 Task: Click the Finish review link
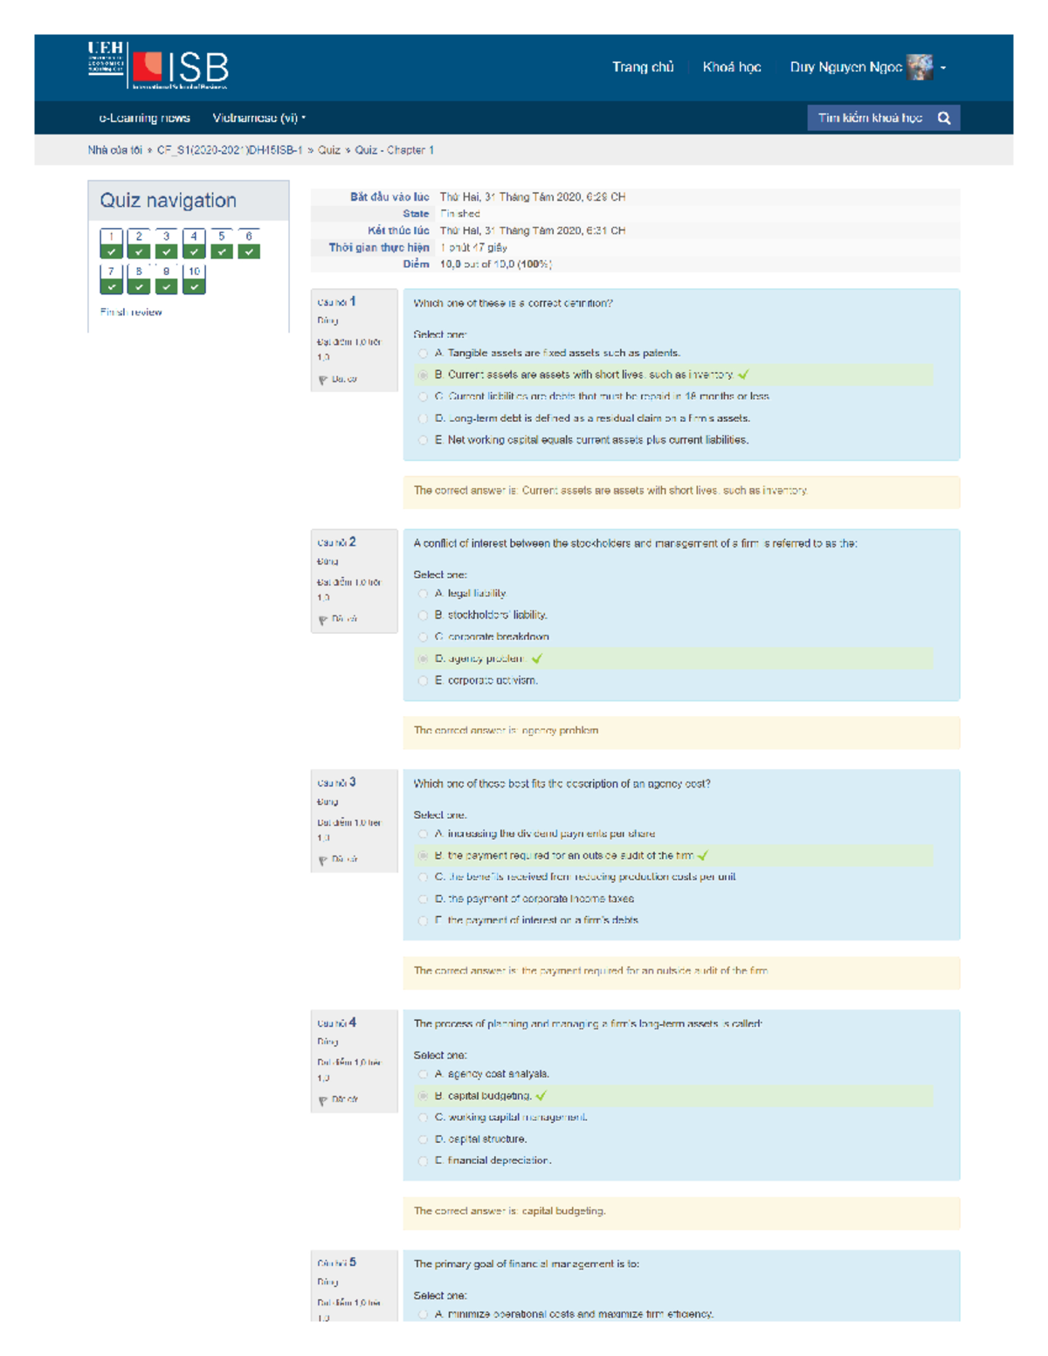131,312
